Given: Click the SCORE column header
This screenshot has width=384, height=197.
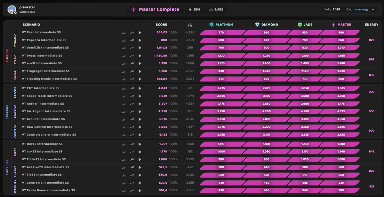Looking at the screenshot, I should [161, 25].
